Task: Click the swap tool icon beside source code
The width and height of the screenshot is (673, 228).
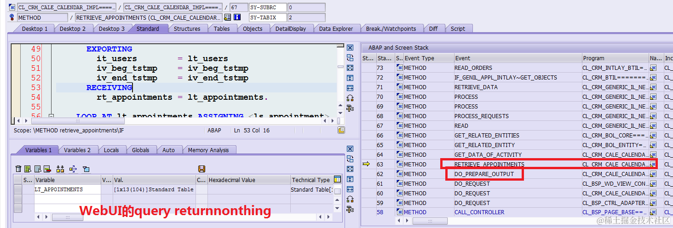Action: pyautogui.click(x=350, y=58)
